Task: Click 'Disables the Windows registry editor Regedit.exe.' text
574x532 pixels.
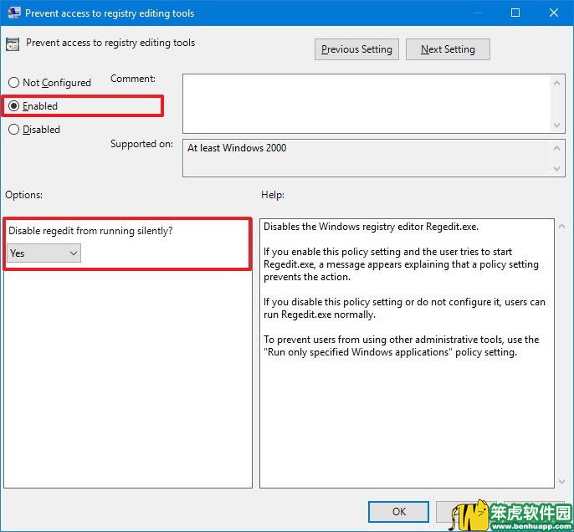Action: click(x=371, y=227)
